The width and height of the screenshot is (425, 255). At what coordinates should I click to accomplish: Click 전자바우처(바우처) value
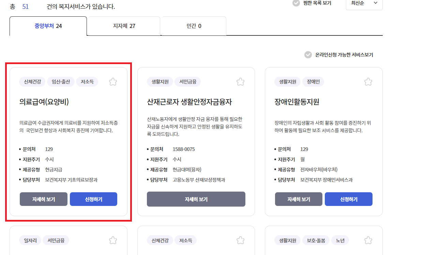pyautogui.click(x=319, y=170)
